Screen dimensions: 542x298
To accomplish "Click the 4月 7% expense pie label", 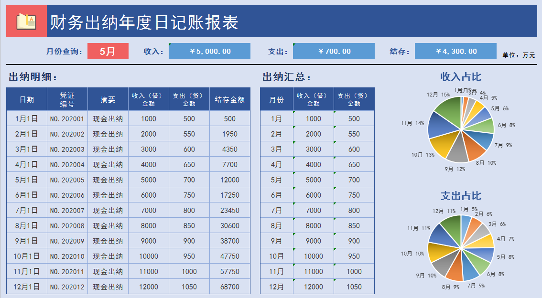I will coord(506,239).
